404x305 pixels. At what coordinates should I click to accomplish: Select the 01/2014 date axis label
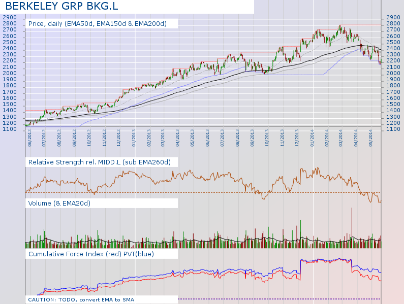pyautogui.click(x=312, y=139)
